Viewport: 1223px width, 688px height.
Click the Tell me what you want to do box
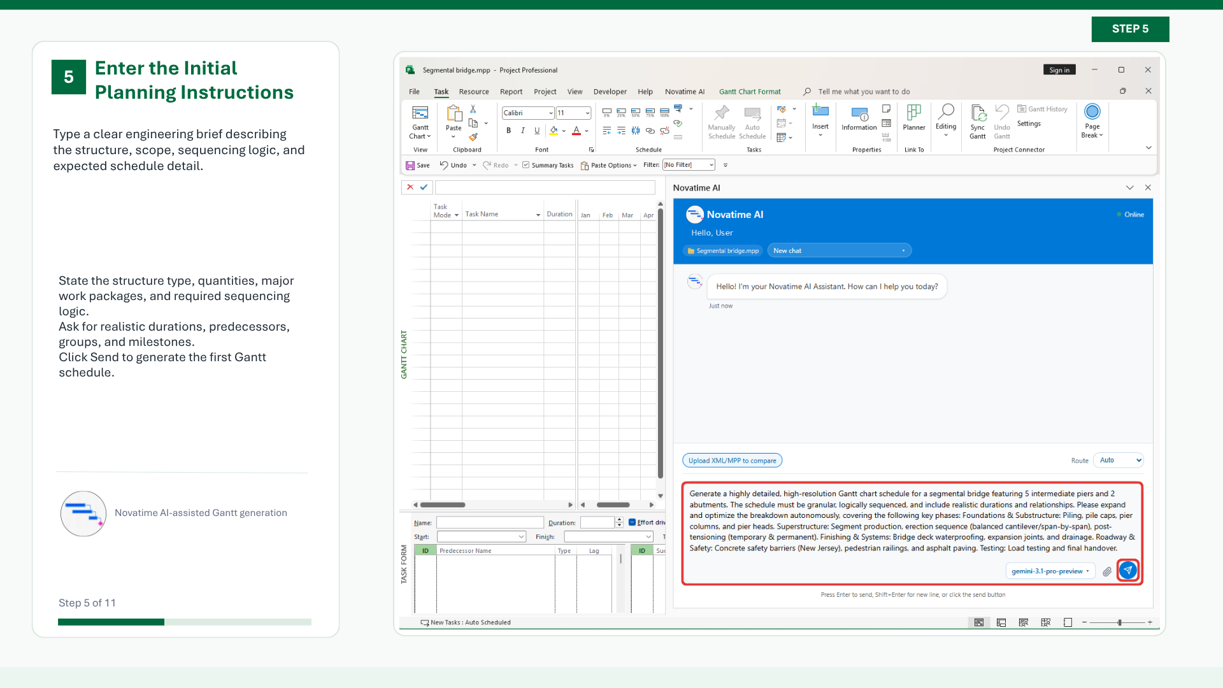tap(864, 92)
